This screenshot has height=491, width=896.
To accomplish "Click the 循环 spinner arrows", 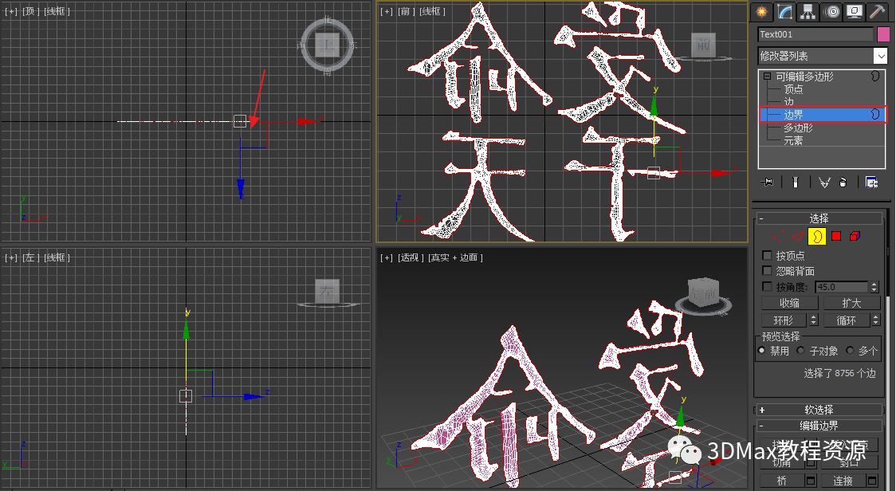I will coord(875,320).
